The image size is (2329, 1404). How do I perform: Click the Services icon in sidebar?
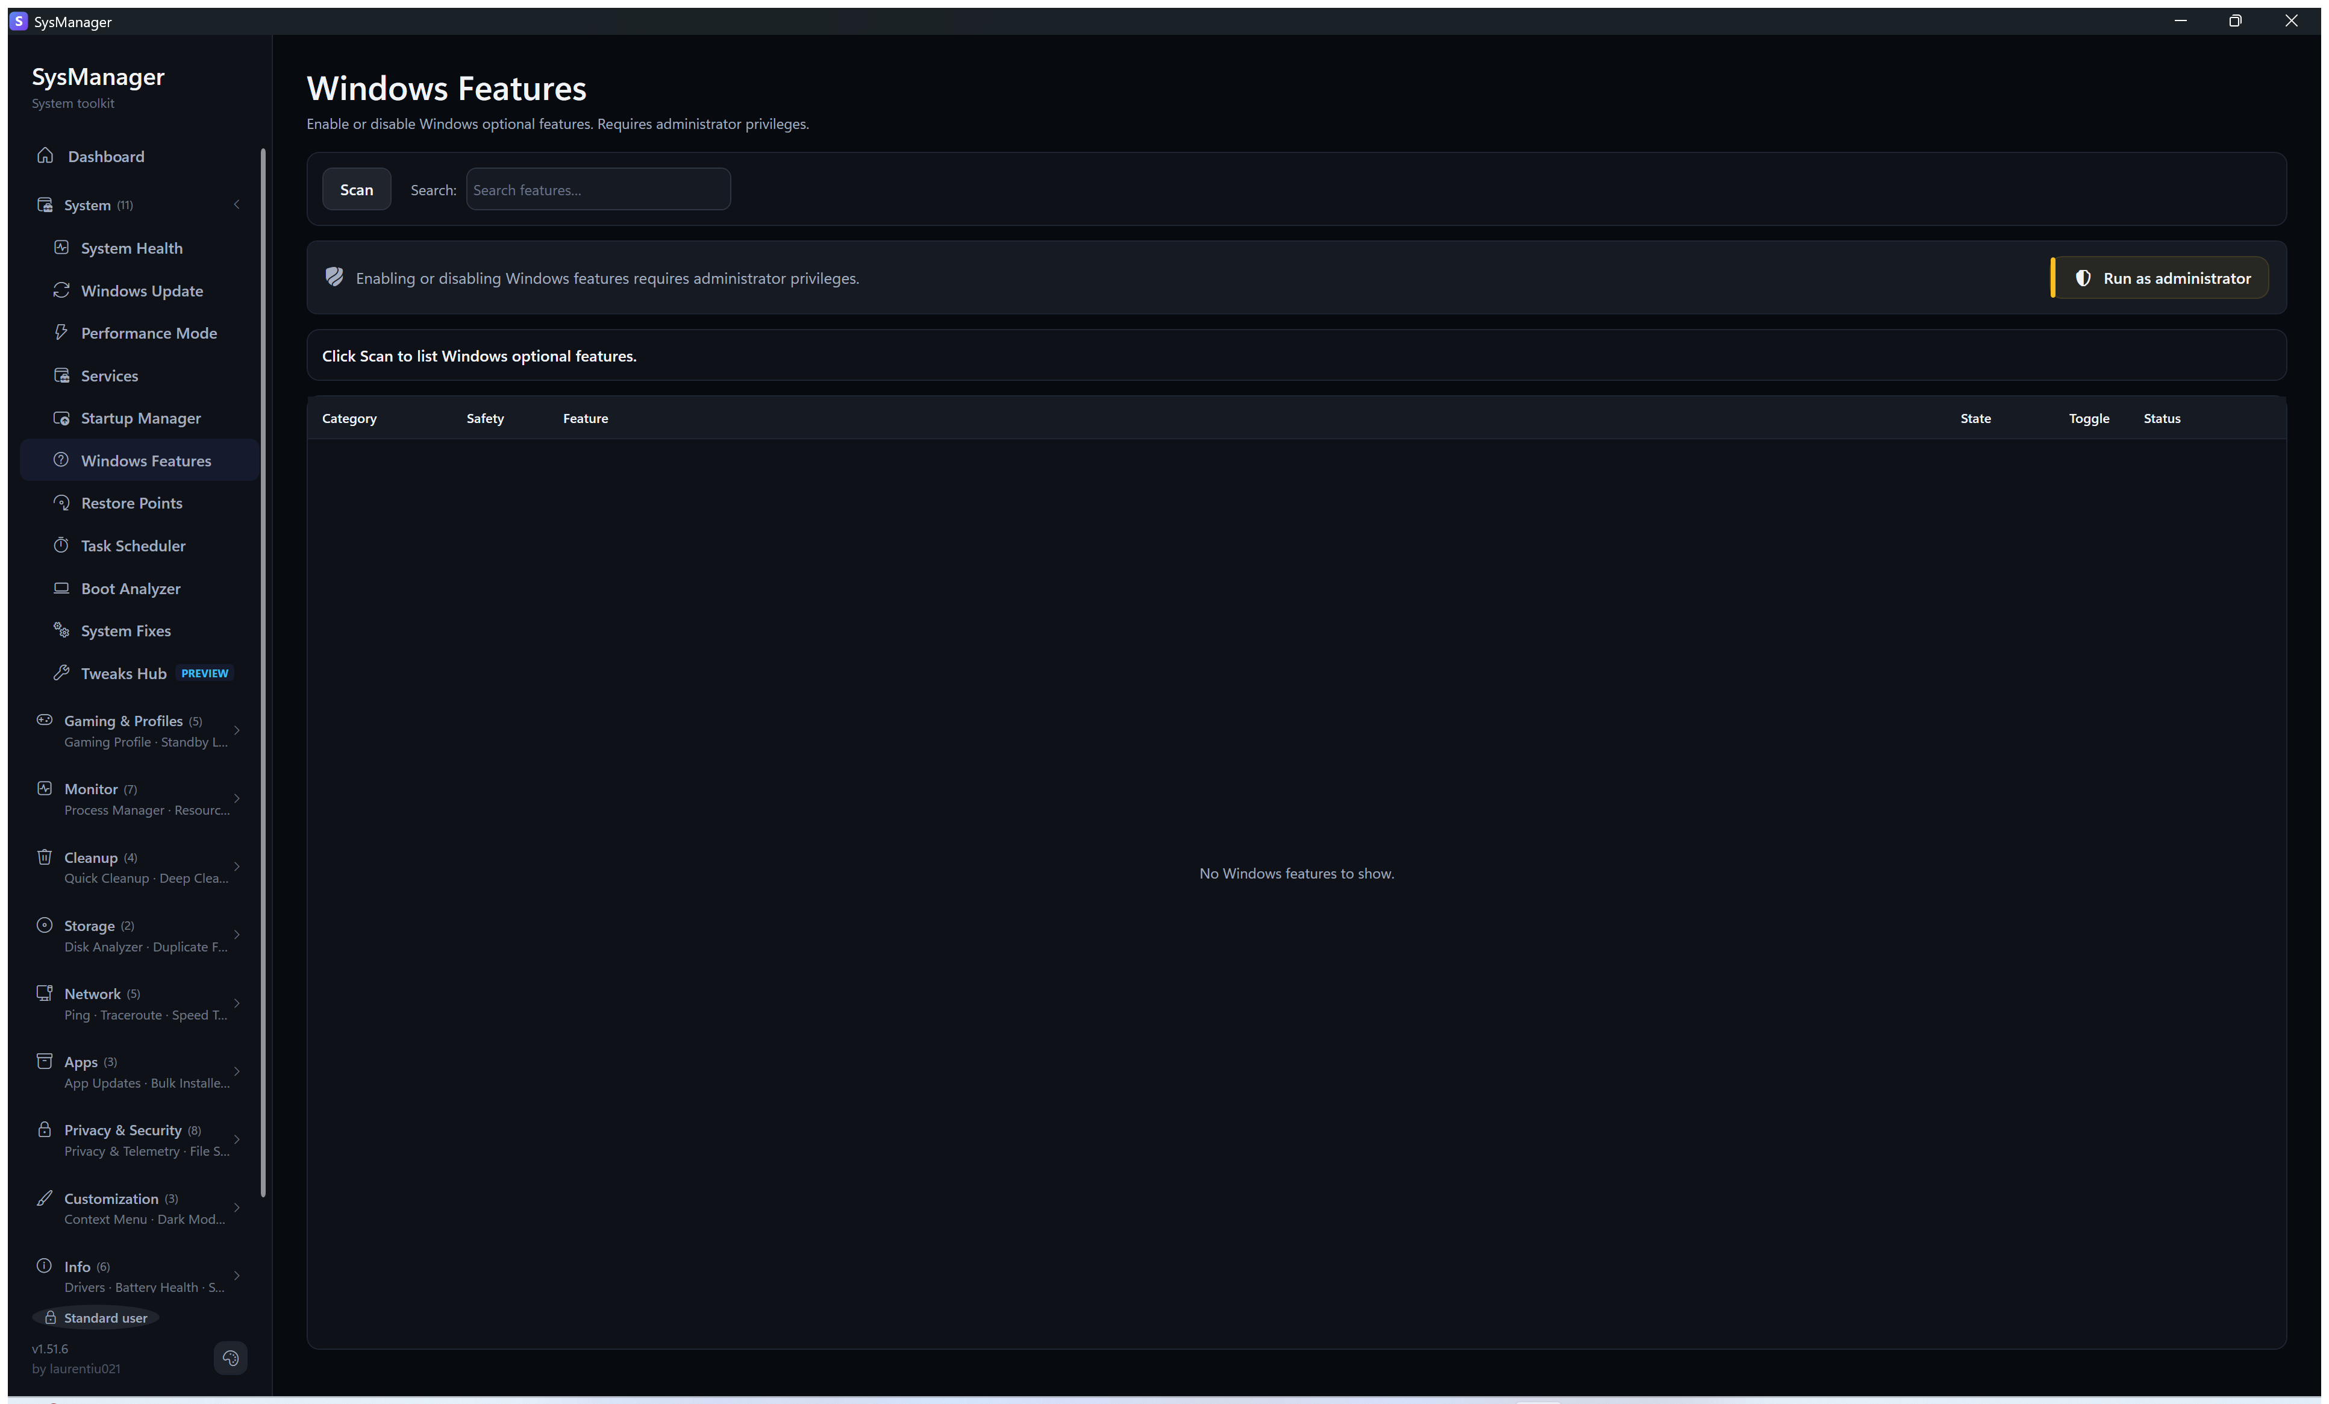61,375
